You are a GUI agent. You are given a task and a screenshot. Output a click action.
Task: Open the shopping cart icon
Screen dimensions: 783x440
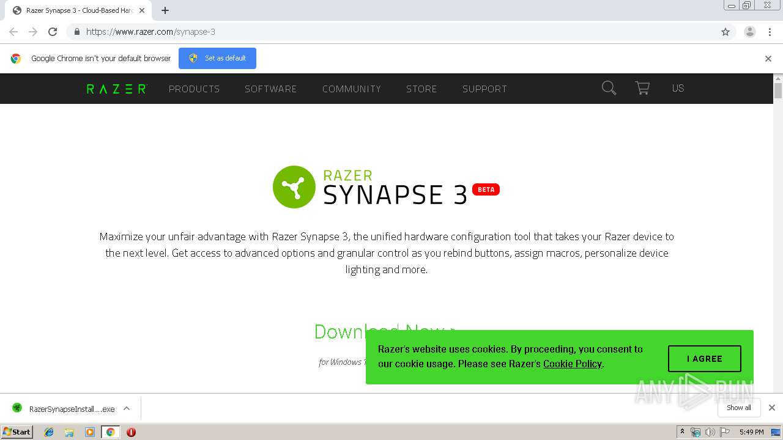coord(642,88)
